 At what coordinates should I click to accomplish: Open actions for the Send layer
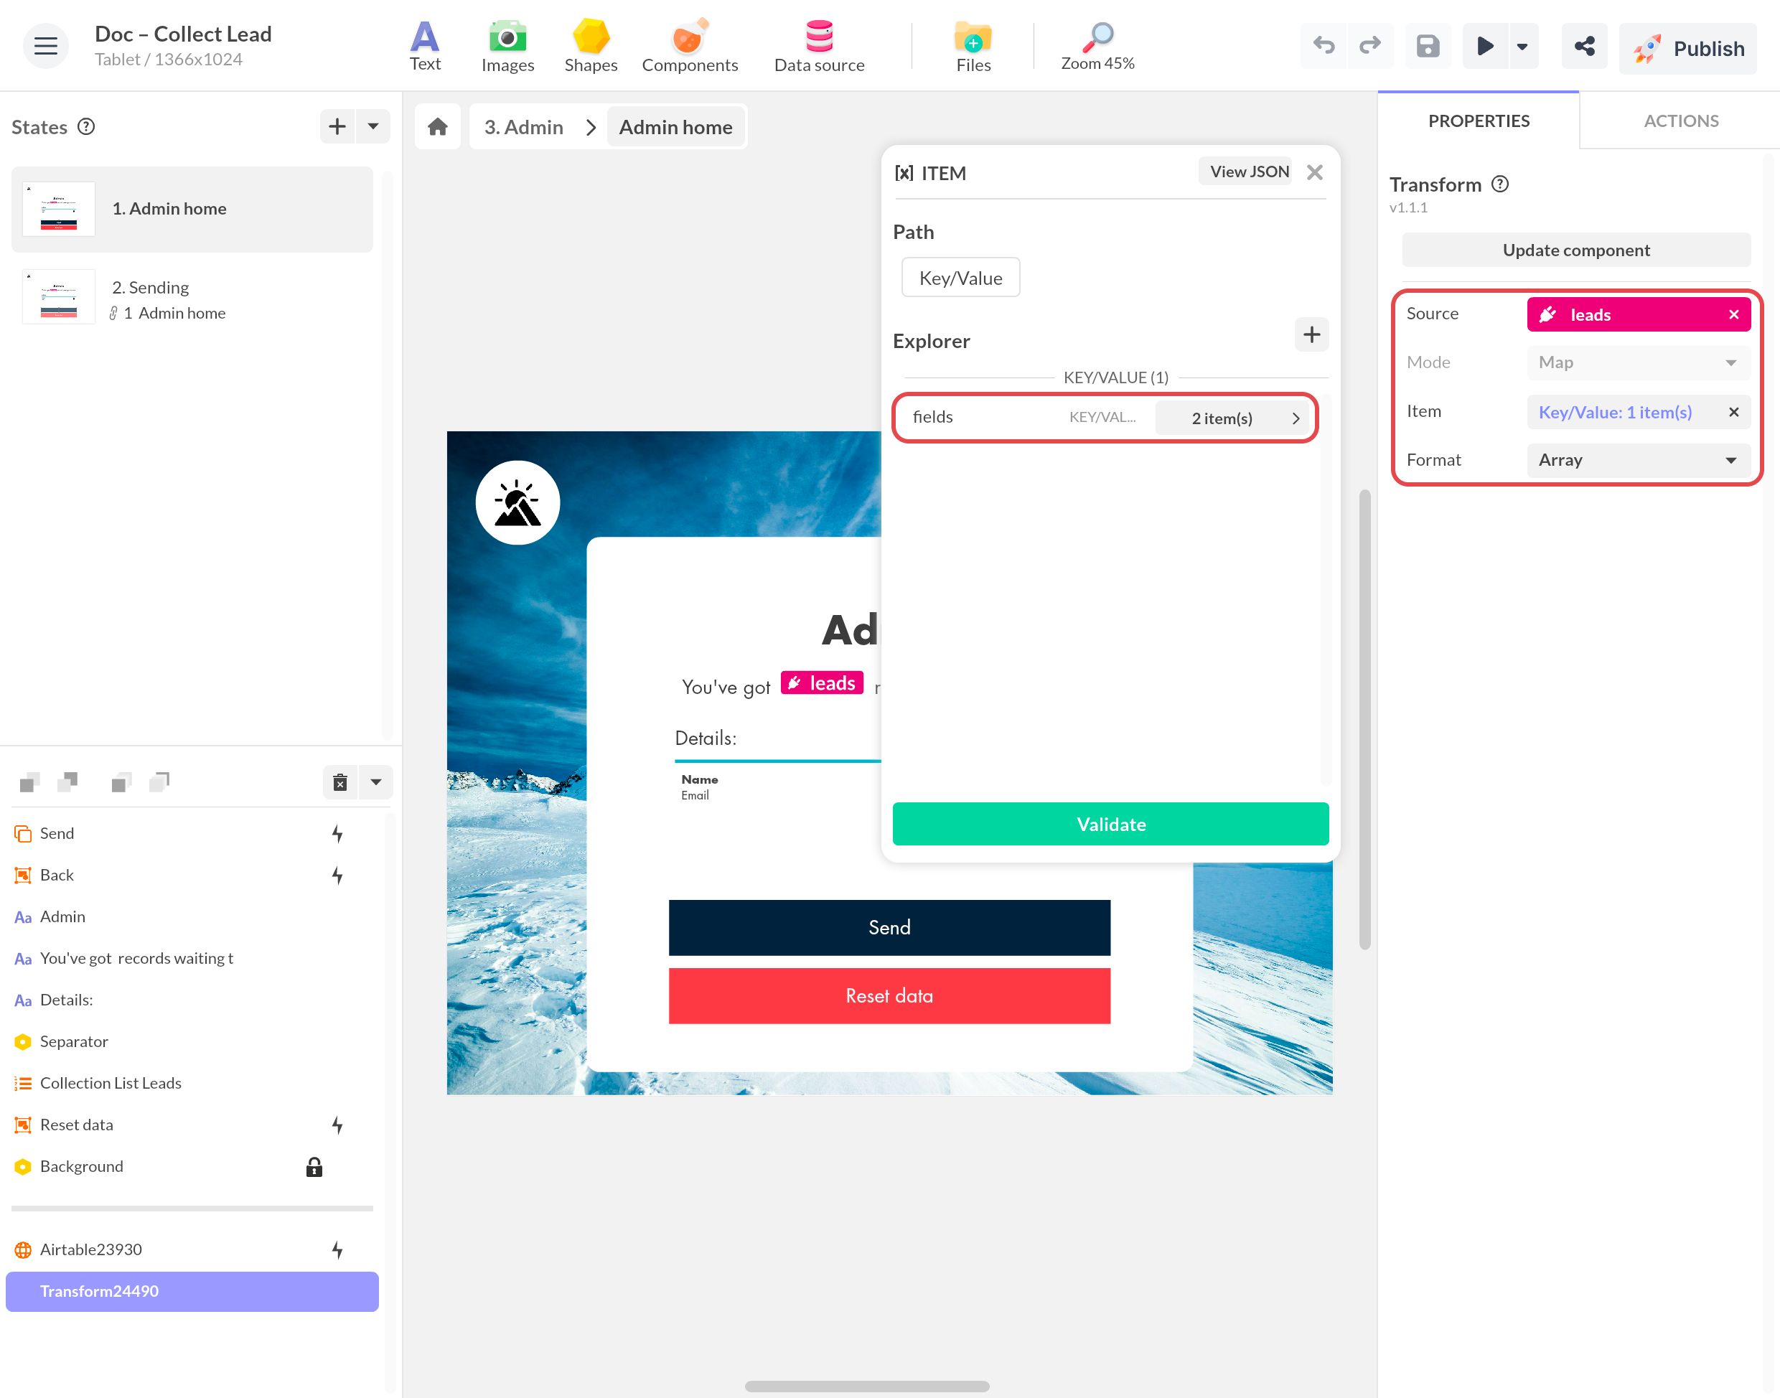coord(337,833)
